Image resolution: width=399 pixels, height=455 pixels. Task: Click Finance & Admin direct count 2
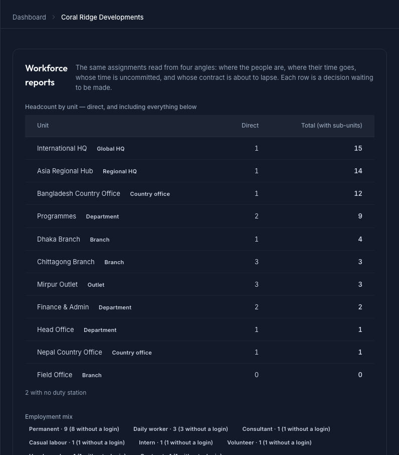(257, 307)
